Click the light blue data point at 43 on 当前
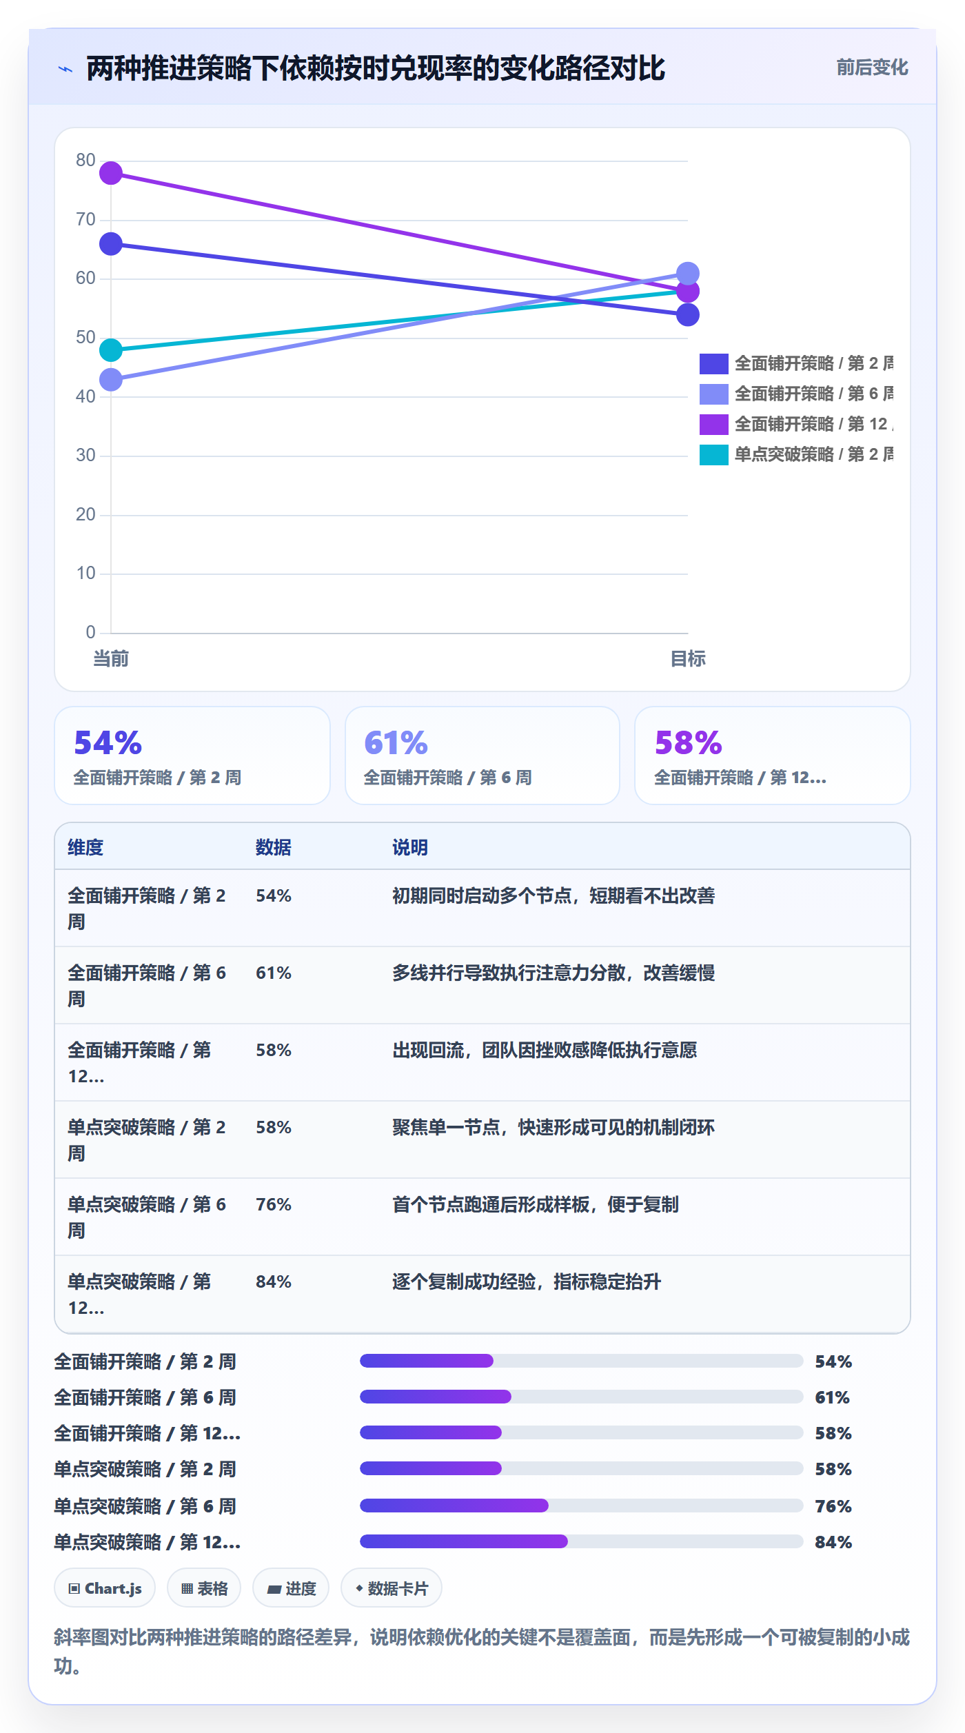Screen dimensions: 965x1733 [111, 380]
